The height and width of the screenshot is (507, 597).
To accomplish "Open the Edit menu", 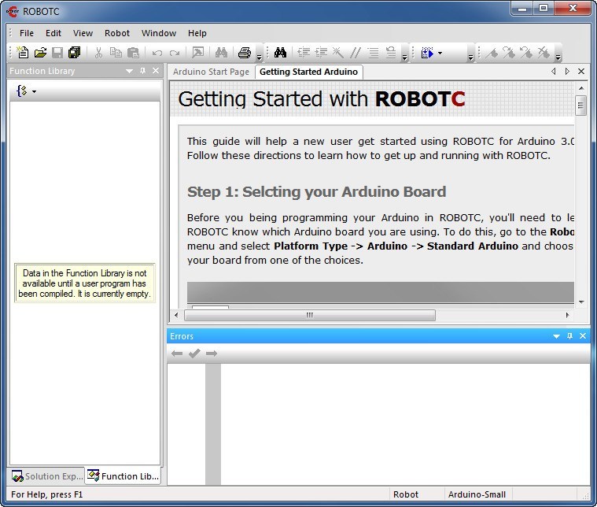I will click(x=53, y=33).
